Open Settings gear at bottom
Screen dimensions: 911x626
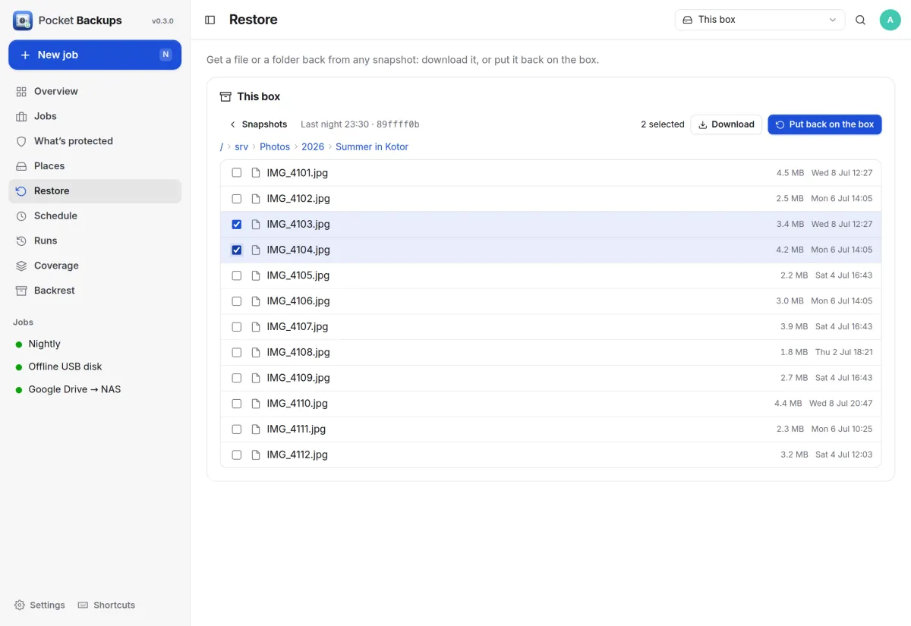(x=20, y=605)
